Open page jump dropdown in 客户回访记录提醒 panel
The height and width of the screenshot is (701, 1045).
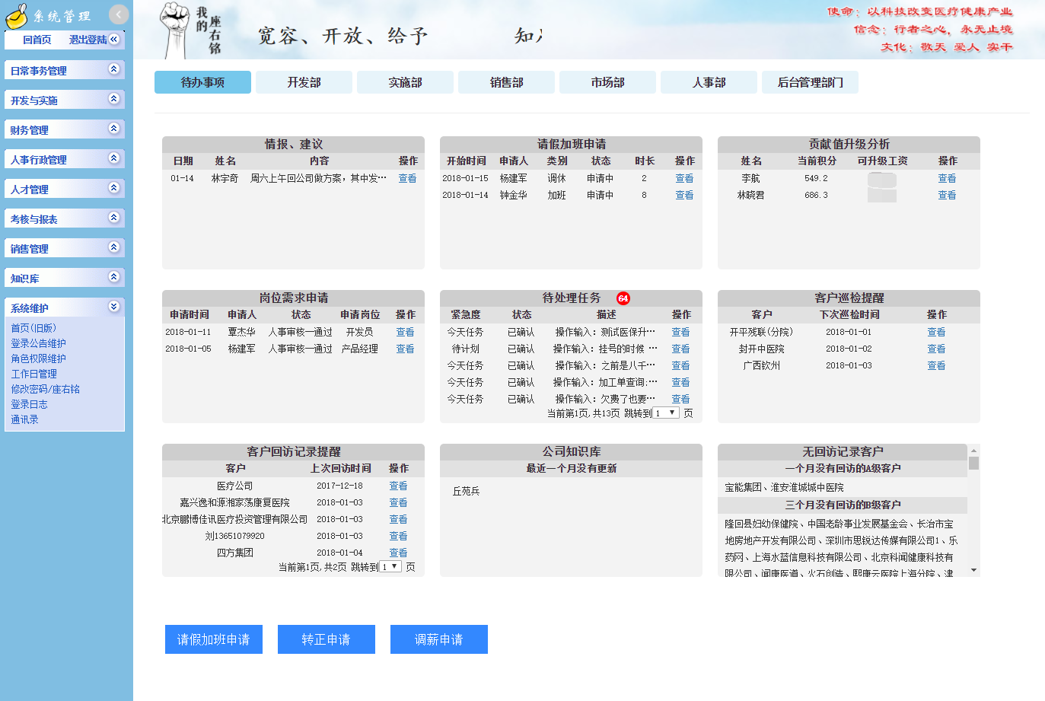click(x=390, y=566)
